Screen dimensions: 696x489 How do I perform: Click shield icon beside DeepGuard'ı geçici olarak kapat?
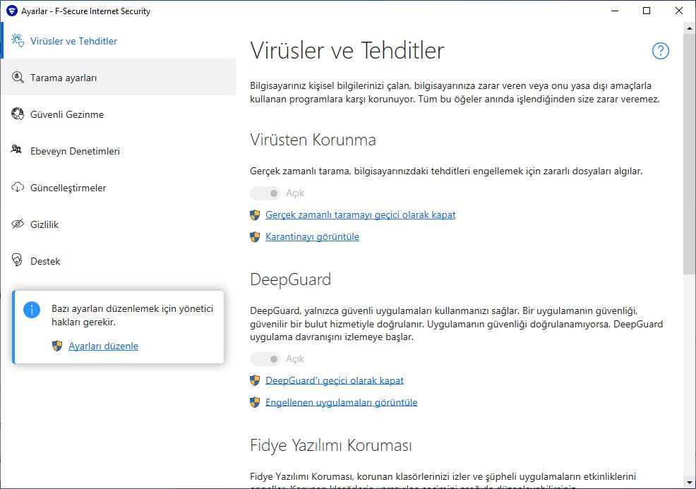click(x=255, y=380)
